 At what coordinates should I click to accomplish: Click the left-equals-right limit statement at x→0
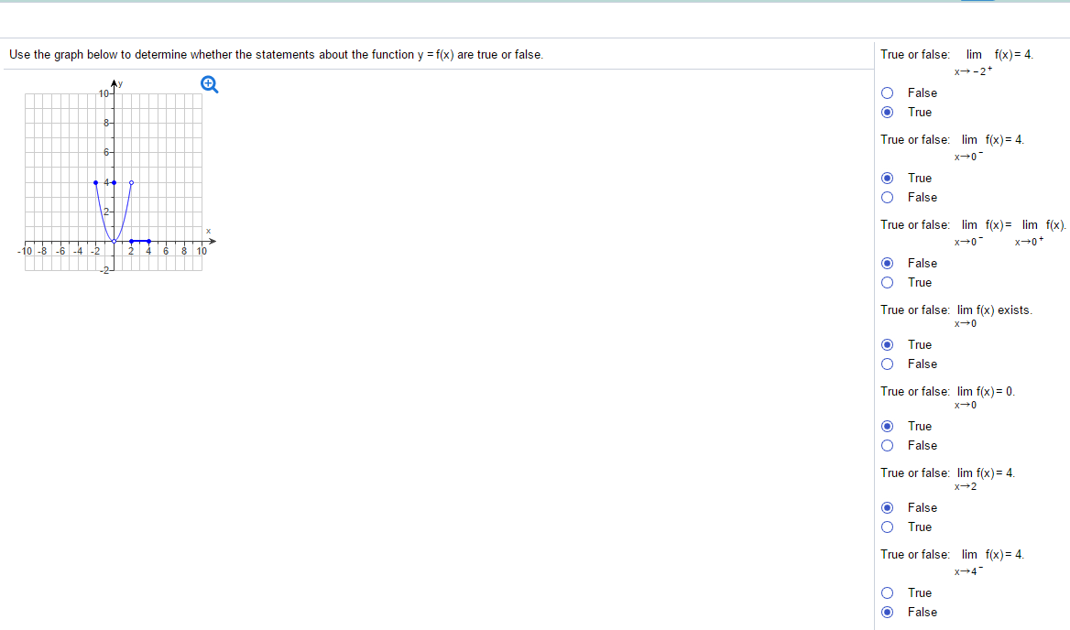click(x=973, y=232)
